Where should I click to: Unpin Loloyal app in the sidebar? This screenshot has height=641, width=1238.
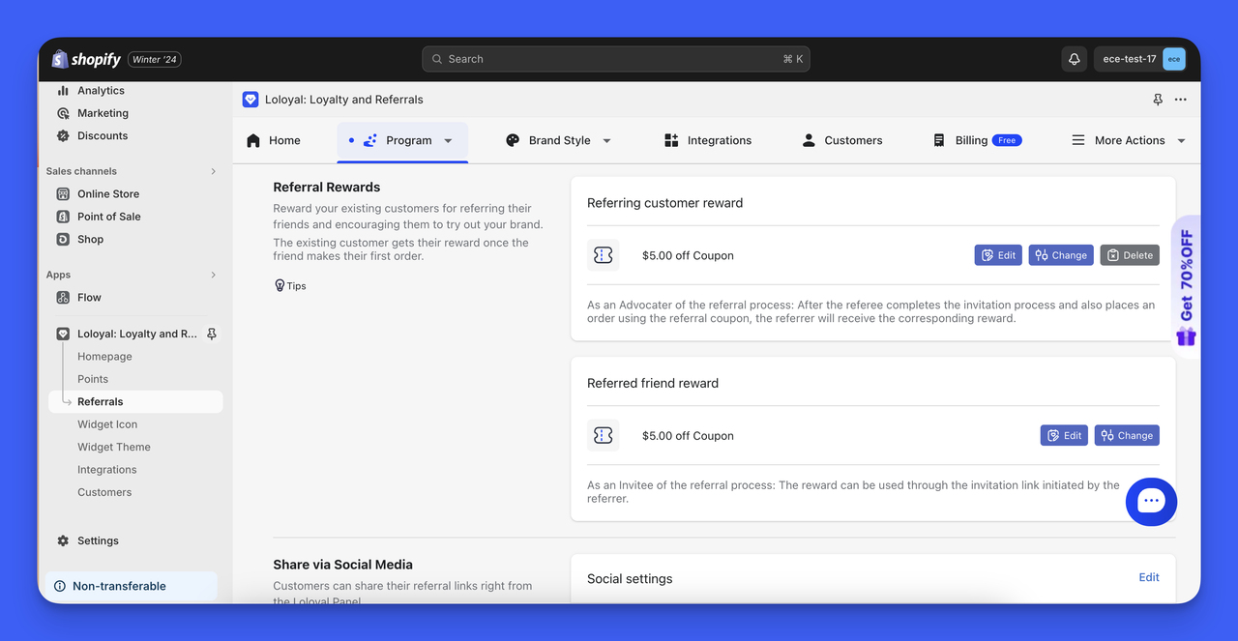212,334
